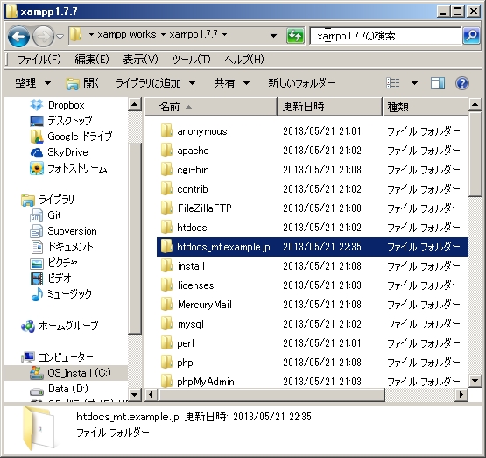Viewport: 486px width, 458px height.
Task: Open the address bar history dropdown arrow
Action: pyautogui.click(x=273, y=36)
